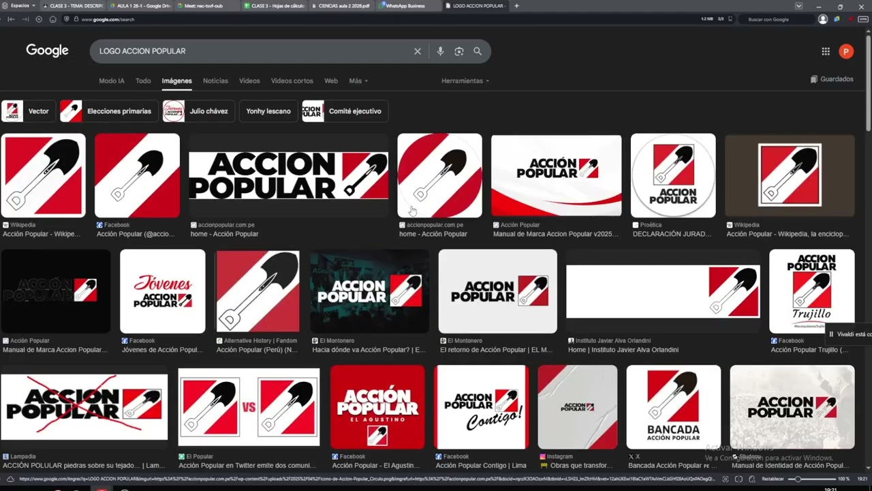Click the 'Buscar con Google' browser search field
This screenshot has width=872, height=491.
tap(777, 19)
